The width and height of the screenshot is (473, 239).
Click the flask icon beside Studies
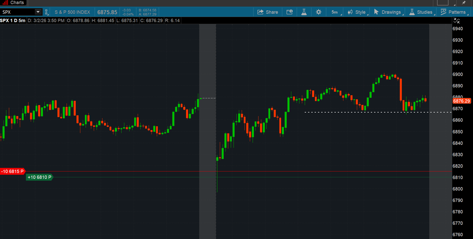[x=412, y=12]
